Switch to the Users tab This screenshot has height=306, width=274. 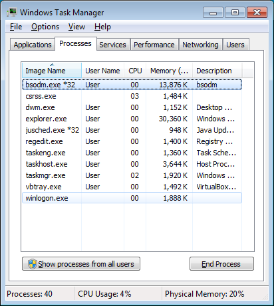235,45
